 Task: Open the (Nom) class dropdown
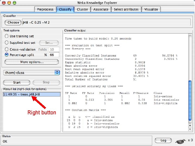click(32, 73)
